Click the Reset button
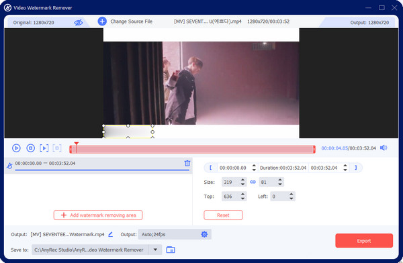Screen dimensions: 403x263 [223, 215]
